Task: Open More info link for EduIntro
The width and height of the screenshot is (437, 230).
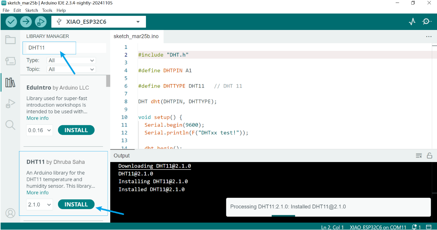Action: coord(37,118)
